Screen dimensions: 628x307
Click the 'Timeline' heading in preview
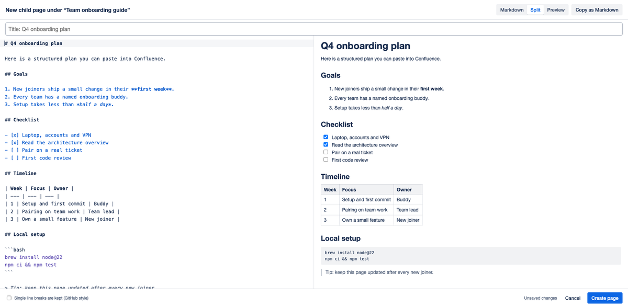[x=335, y=177]
